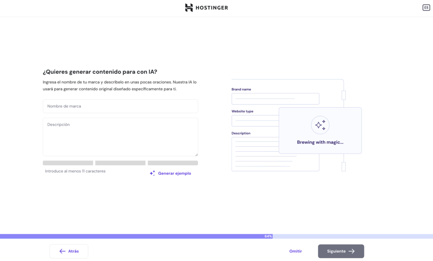Click the first gray strength bar segment
Viewport: 433px width, 261px height.
[68, 163]
